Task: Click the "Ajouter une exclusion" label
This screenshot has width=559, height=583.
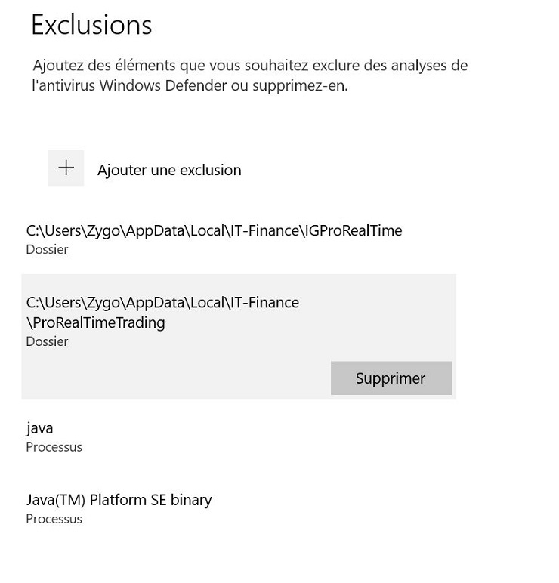Action: click(169, 170)
